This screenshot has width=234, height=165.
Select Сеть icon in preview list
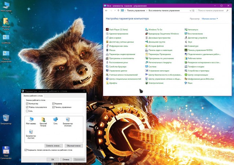click(55, 121)
